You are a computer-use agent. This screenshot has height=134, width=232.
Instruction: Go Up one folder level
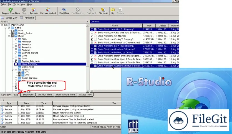pyautogui.click(x=113, y=10)
